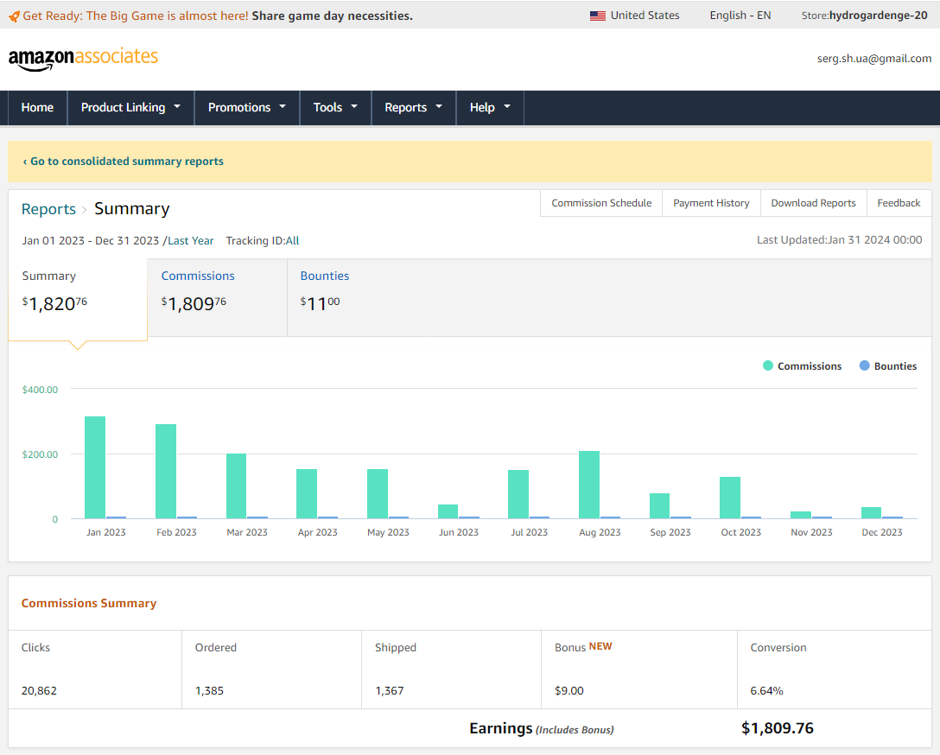Click the Feb 2023 commissions bar
The width and height of the screenshot is (940, 755).
coord(166,472)
